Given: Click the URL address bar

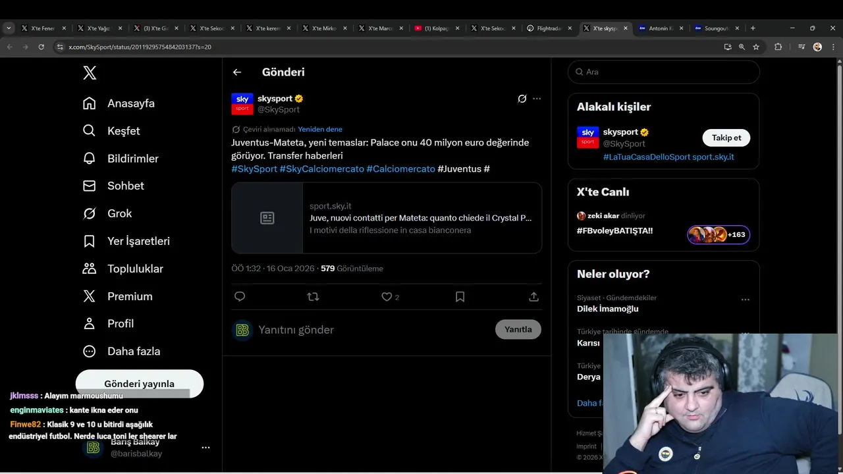Looking at the screenshot, I should click(x=389, y=47).
